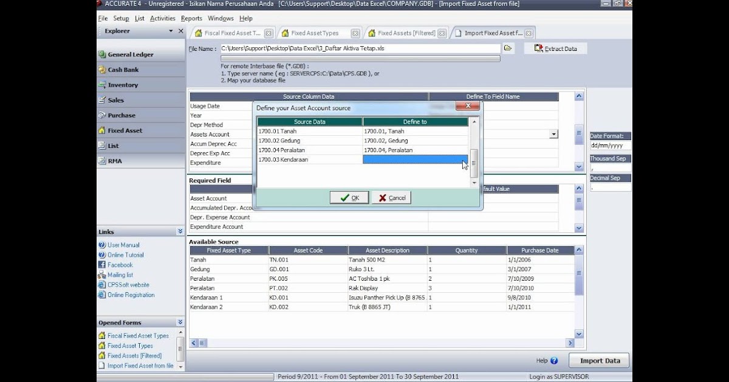Click the General Ledger module icon

point(103,55)
